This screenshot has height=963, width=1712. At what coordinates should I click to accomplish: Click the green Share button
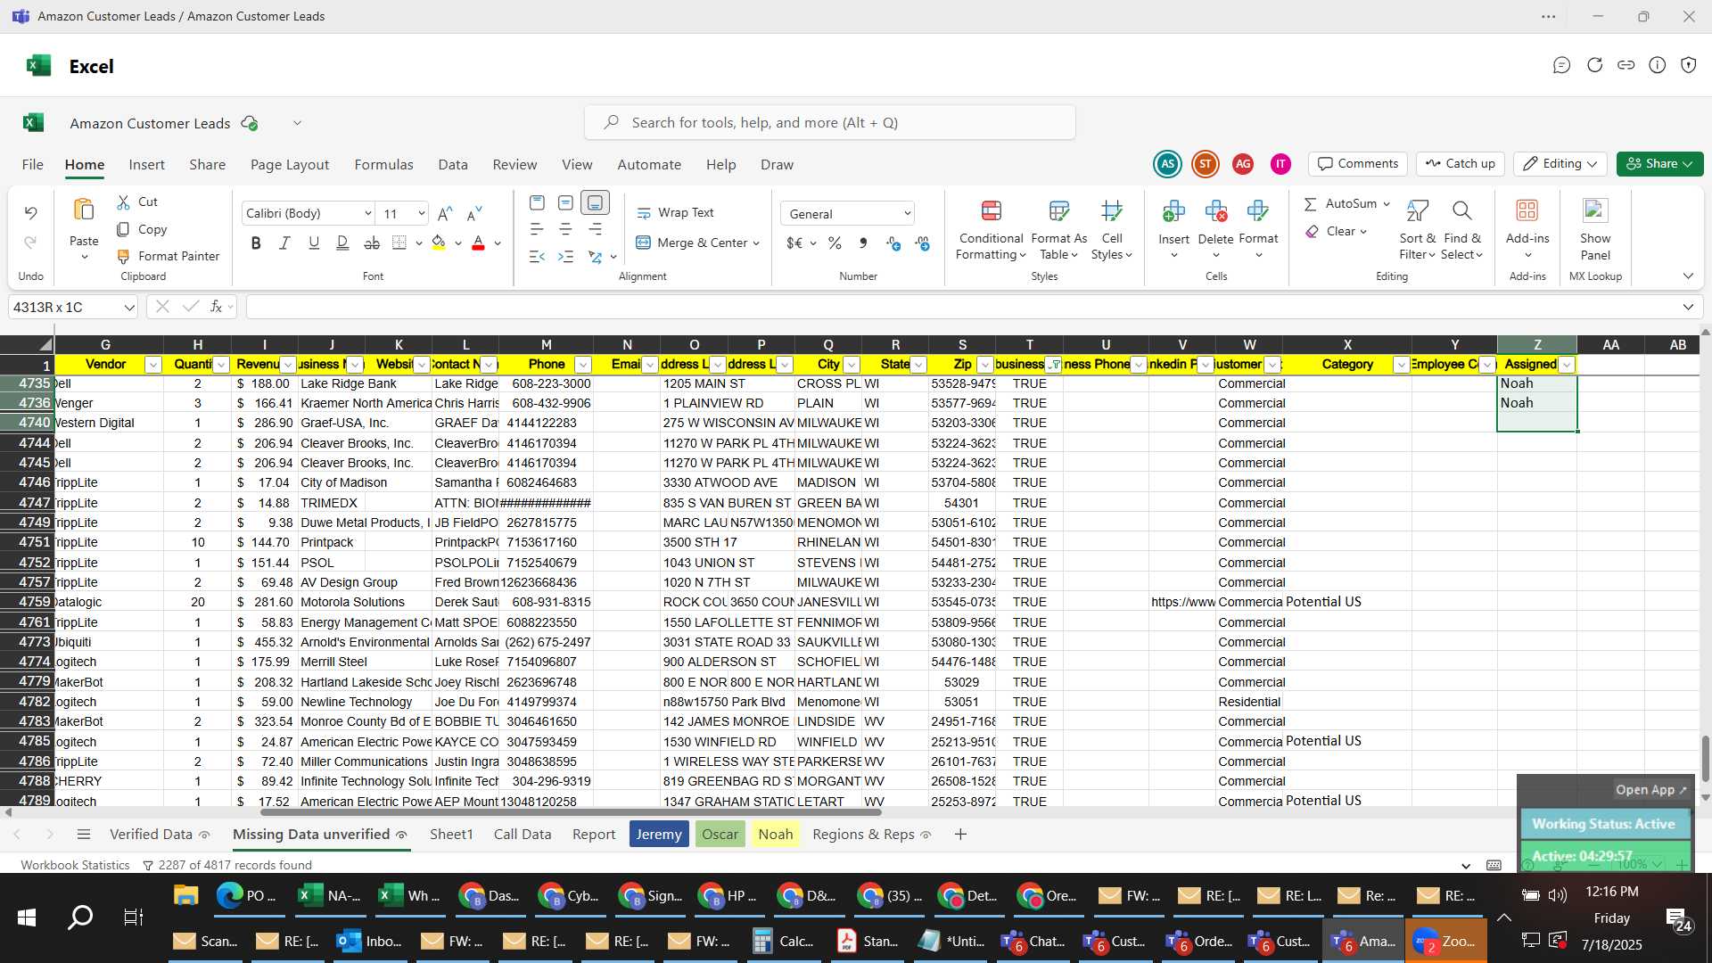pyautogui.click(x=1659, y=164)
